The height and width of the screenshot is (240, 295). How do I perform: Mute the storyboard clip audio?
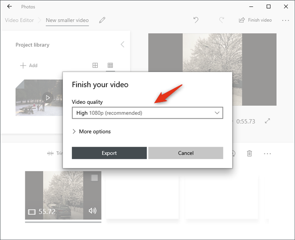[92, 210]
